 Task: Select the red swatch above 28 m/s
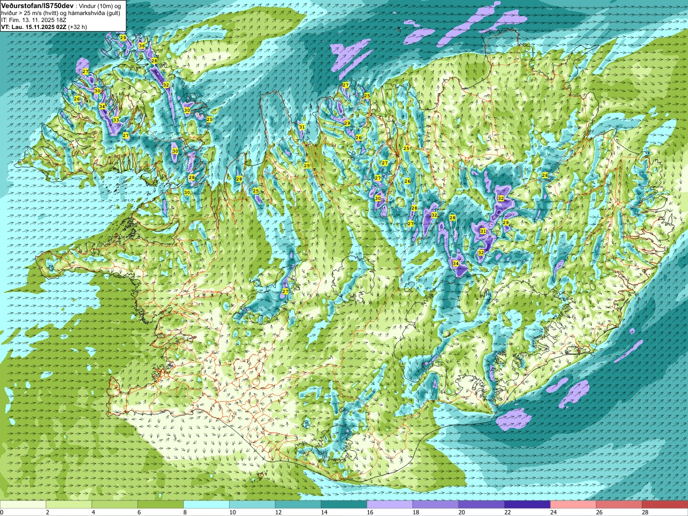(665, 505)
